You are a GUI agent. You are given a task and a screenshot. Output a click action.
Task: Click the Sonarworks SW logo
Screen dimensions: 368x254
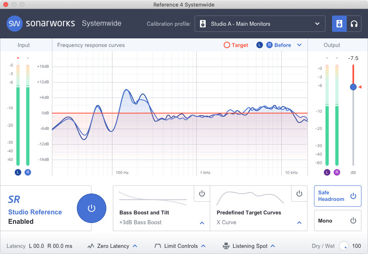(x=14, y=23)
